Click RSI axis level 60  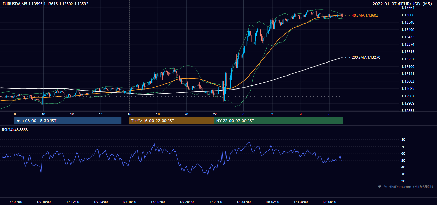(403, 153)
